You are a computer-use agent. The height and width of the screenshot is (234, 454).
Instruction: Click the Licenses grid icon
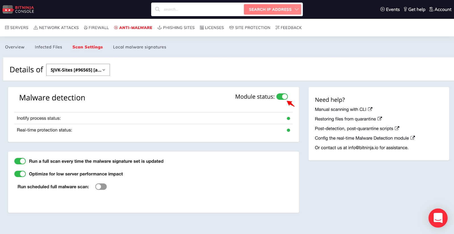pyautogui.click(x=202, y=28)
